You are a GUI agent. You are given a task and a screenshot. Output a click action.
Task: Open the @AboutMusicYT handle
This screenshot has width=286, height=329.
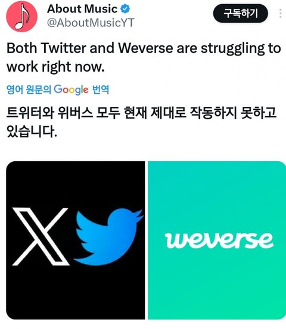pos(91,23)
